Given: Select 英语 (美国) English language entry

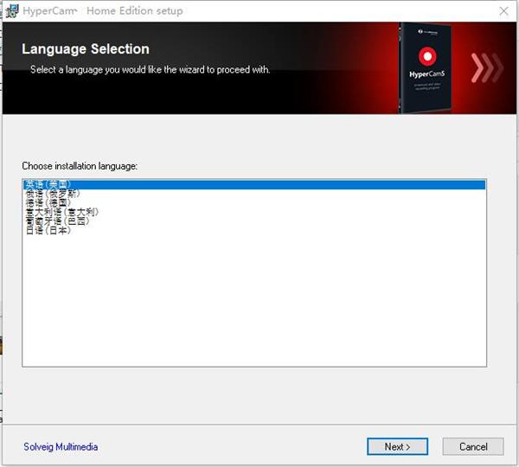Looking at the screenshot, I should click(x=254, y=184).
